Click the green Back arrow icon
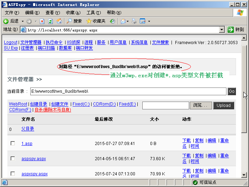Image resolution: width=249 pixels, height=187 pixels. pos(6,21)
